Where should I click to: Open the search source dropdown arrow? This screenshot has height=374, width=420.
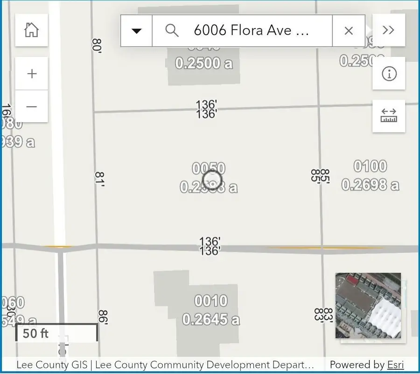tap(136, 30)
